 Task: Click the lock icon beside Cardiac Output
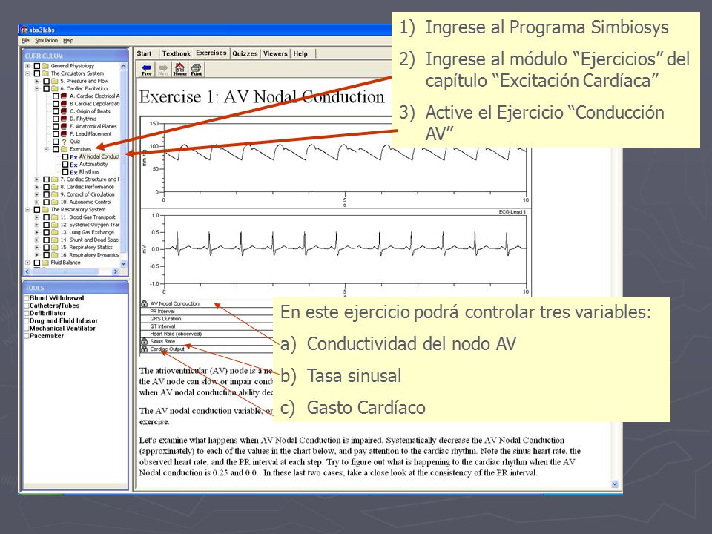point(144,349)
